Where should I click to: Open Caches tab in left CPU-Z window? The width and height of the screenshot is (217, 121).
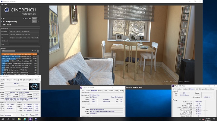tap(3, 80)
